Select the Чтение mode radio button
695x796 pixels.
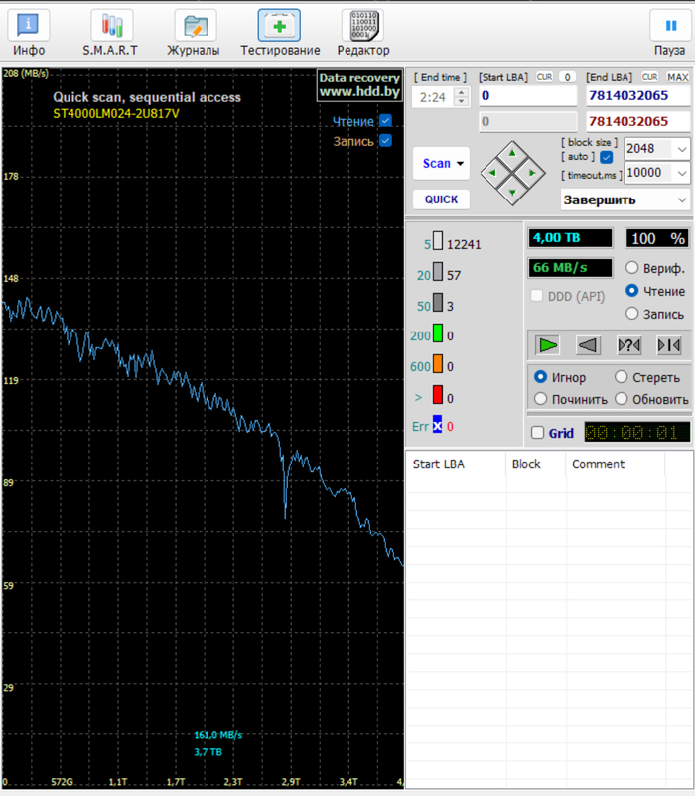point(632,291)
